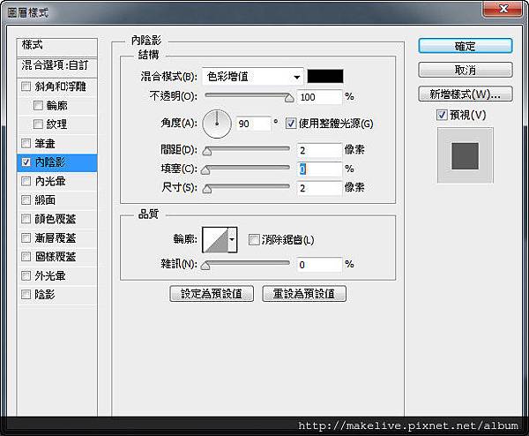Confirm with the 確定 button
The image size is (529, 436).
(x=466, y=46)
